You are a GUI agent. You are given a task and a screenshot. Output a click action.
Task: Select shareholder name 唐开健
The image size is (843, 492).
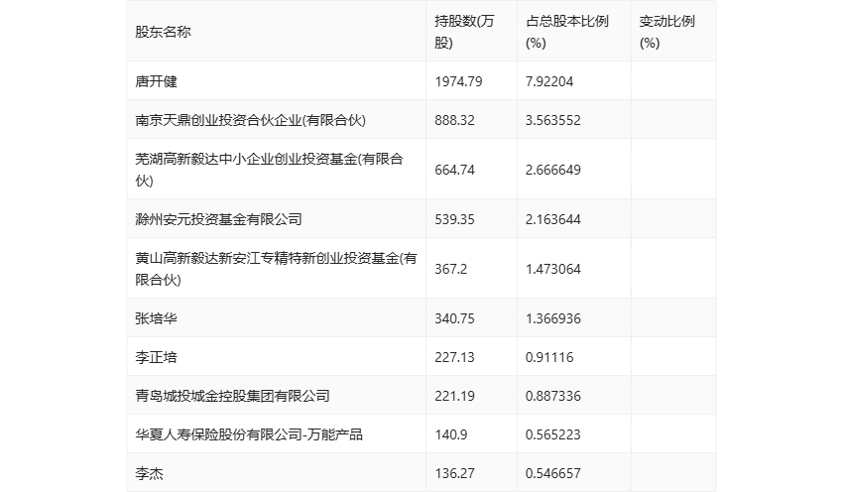(156, 81)
